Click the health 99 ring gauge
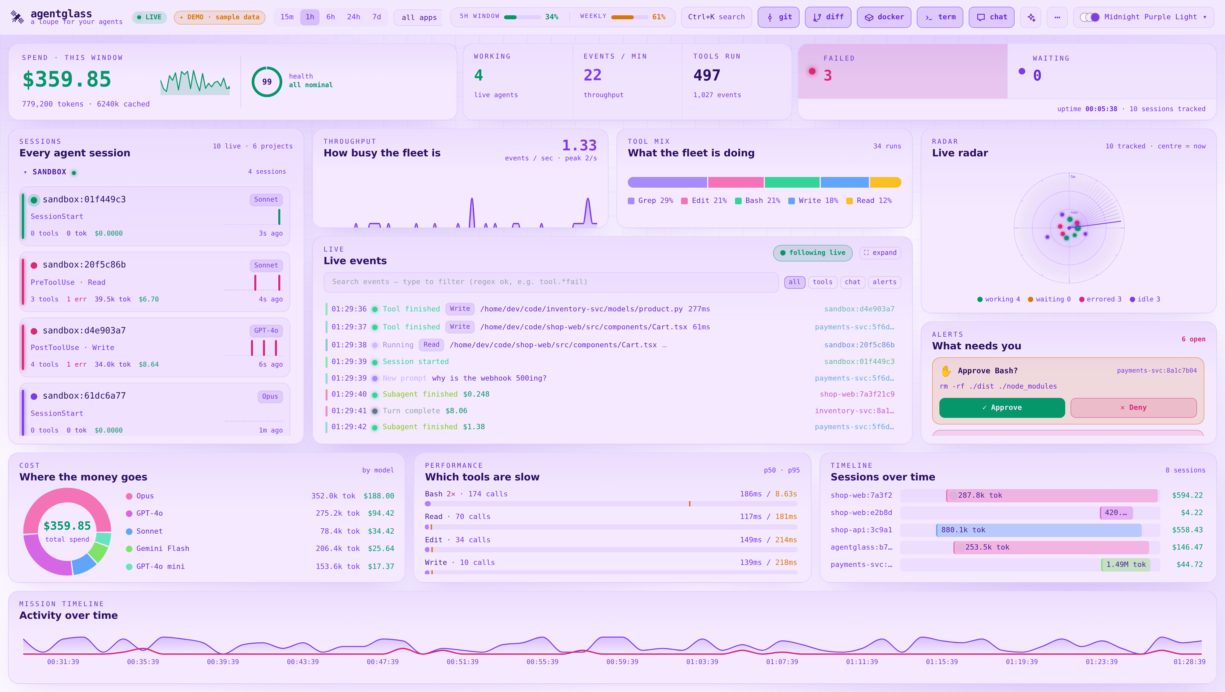Image resolution: width=1225 pixels, height=692 pixels. click(x=267, y=82)
